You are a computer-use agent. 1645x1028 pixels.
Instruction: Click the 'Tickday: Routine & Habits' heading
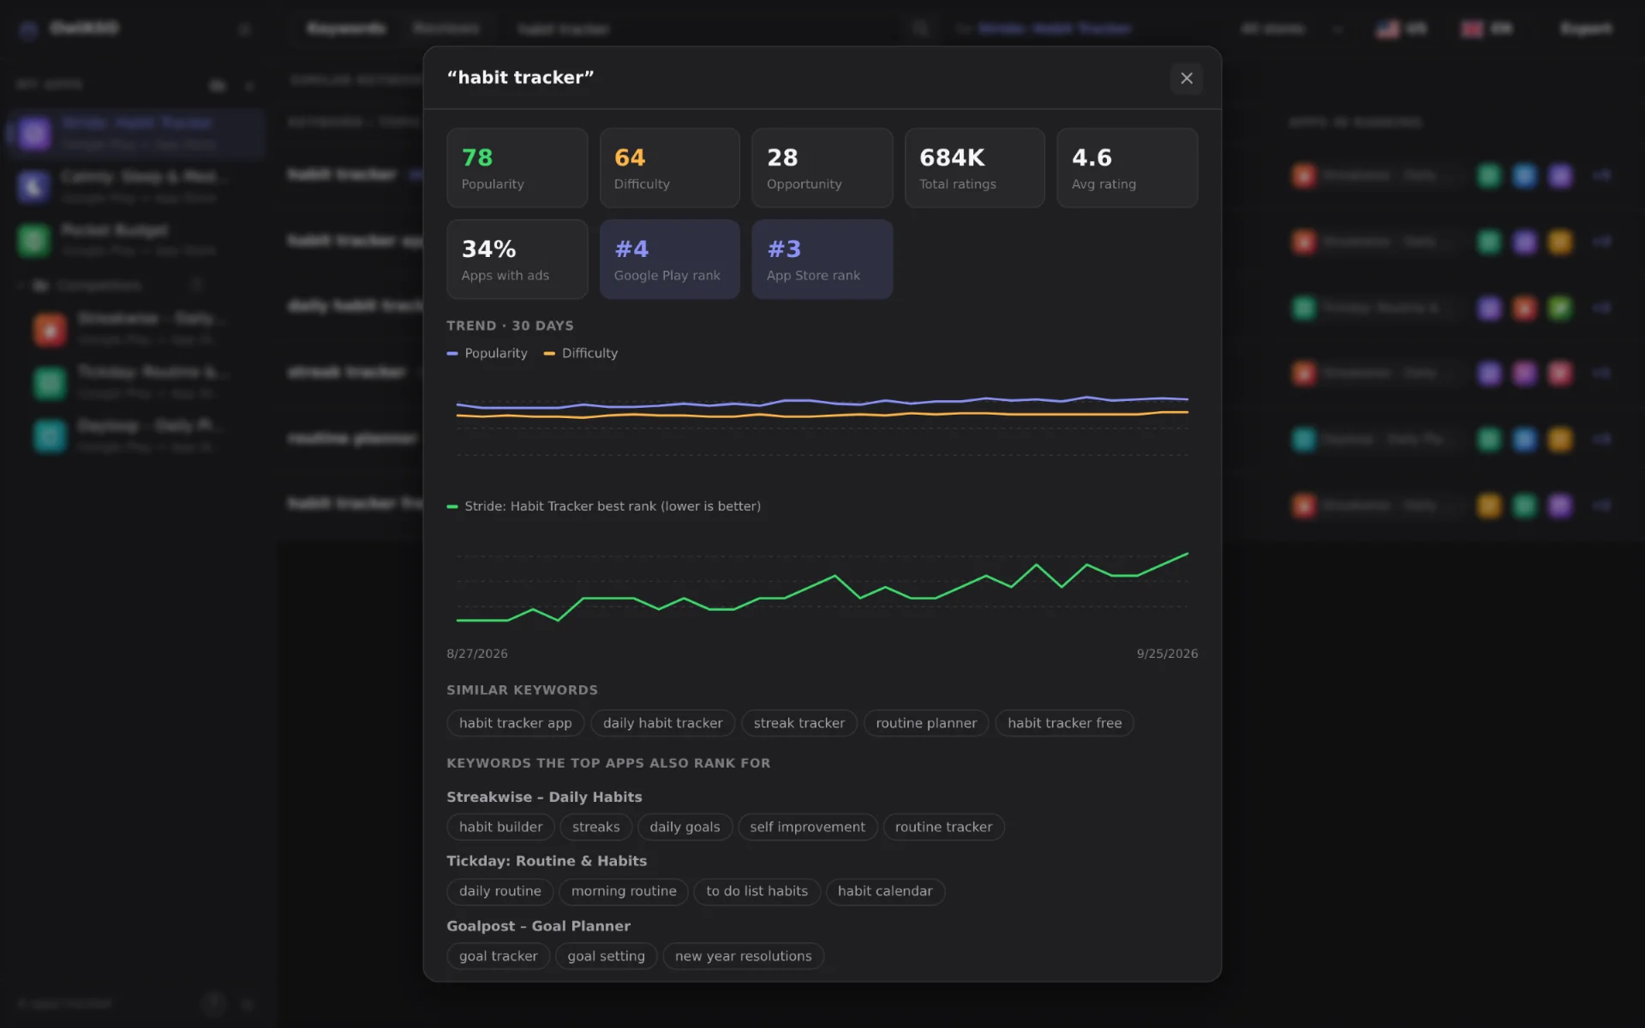[x=547, y=861]
